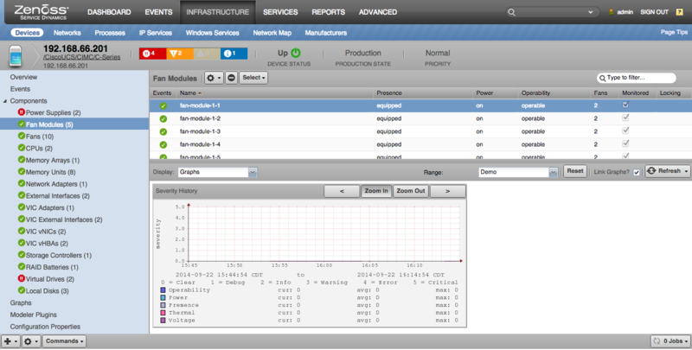Screen dimensions: 692x350
Task: Open the Range Demo combo box arrow
Action: (553, 172)
